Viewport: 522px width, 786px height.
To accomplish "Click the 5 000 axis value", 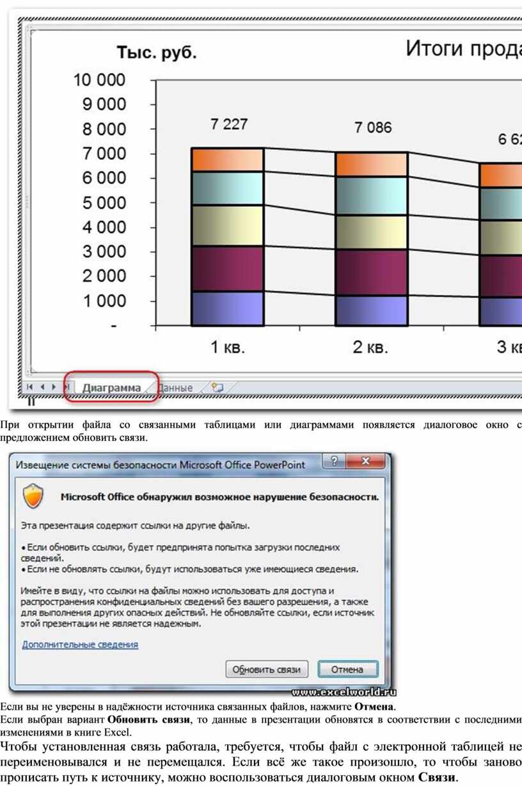I will coord(104,203).
